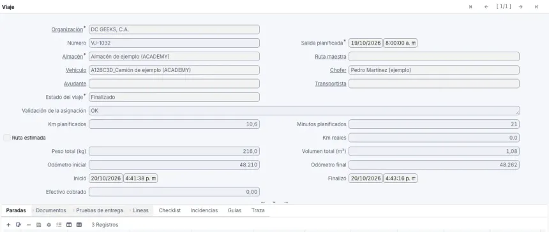Viewport: 549px width, 232px height.
Task: Open the Paradas customize gear
Action: click(x=49, y=225)
